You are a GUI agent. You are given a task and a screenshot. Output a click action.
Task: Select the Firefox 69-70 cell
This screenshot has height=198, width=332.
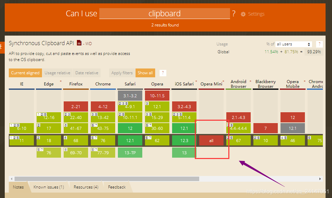(x=76, y=153)
